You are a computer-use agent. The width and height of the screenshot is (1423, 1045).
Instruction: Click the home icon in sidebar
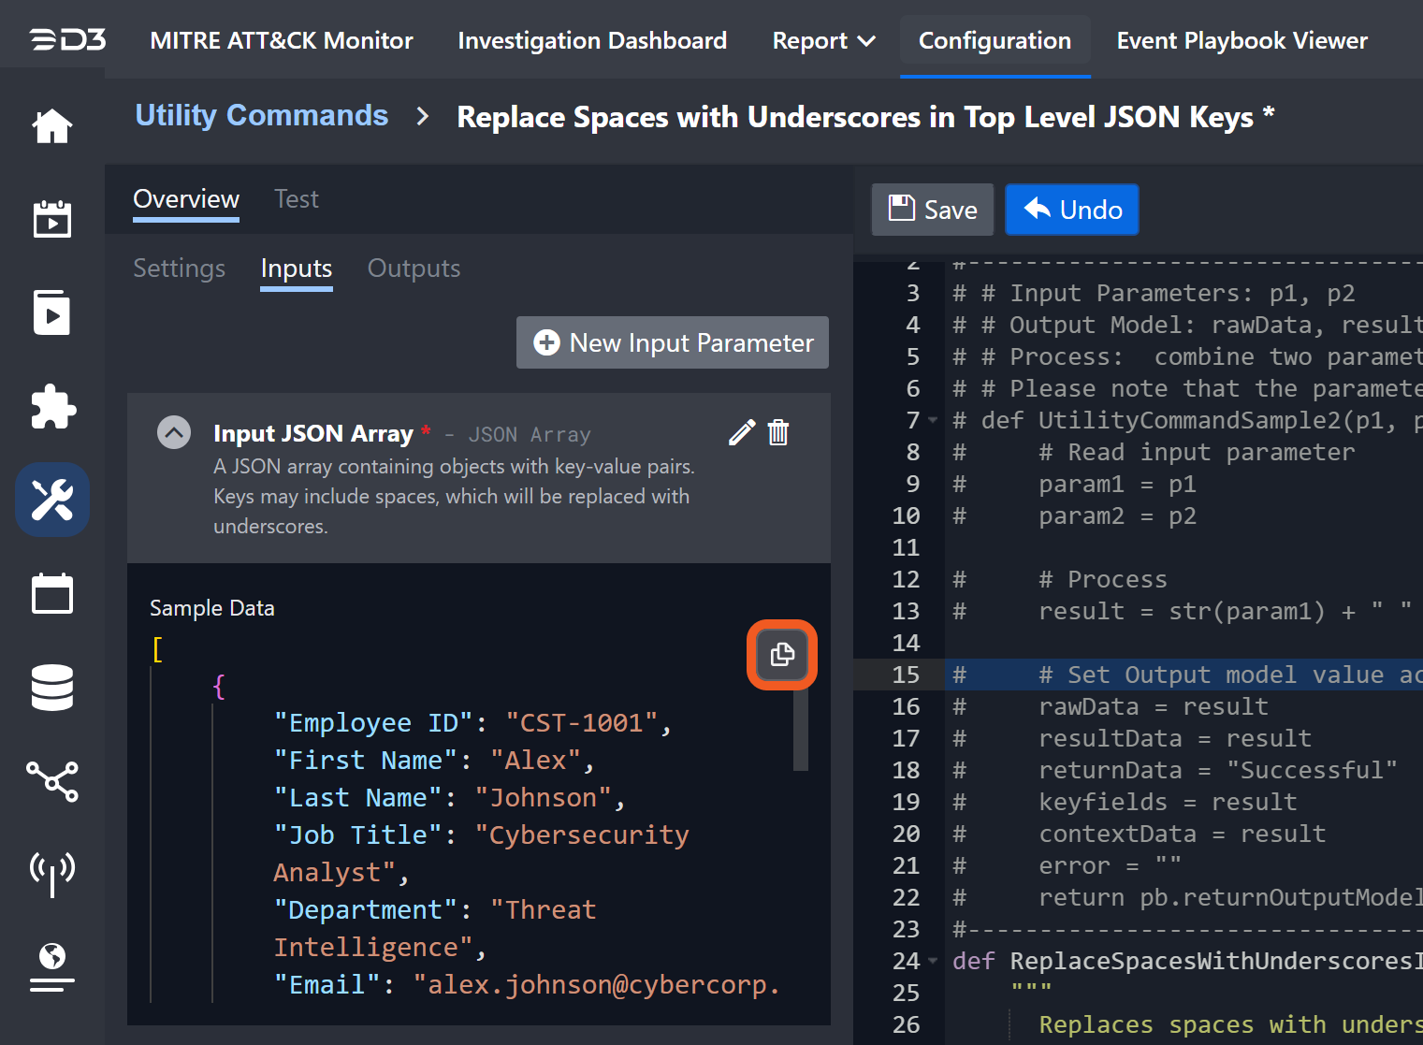coord(52,126)
